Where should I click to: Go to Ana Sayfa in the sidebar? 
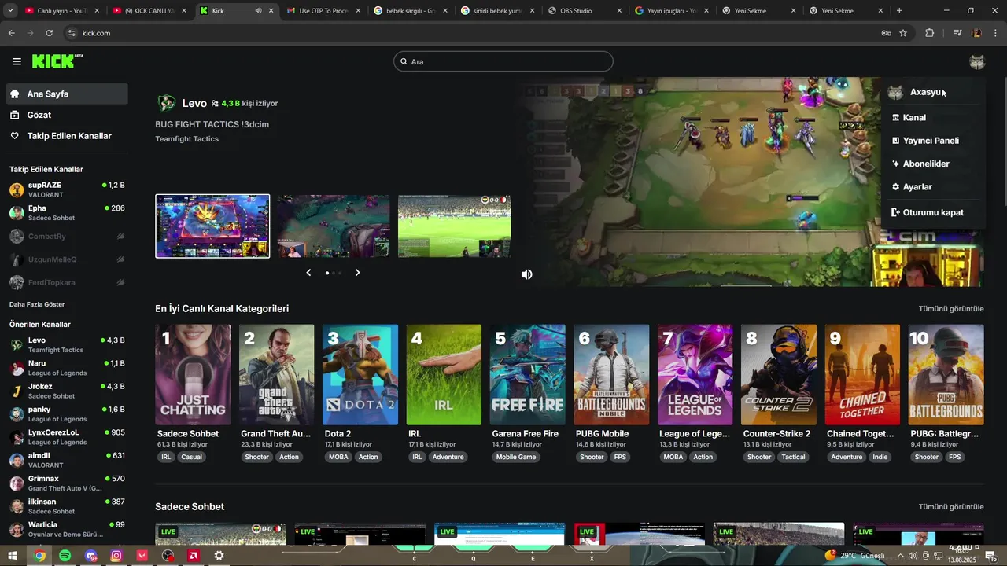coord(67,94)
